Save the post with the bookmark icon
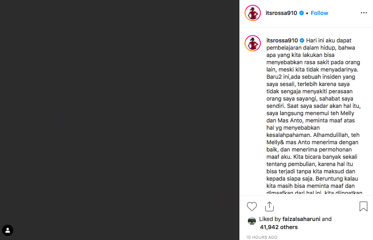Screen dimensions: 373x240 tap(363, 206)
